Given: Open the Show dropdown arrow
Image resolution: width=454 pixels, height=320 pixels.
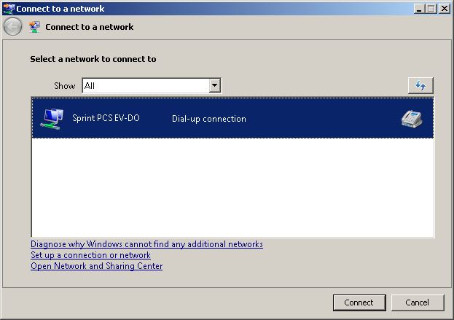Looking at the screenshot, I should click(x=214, y=85).
